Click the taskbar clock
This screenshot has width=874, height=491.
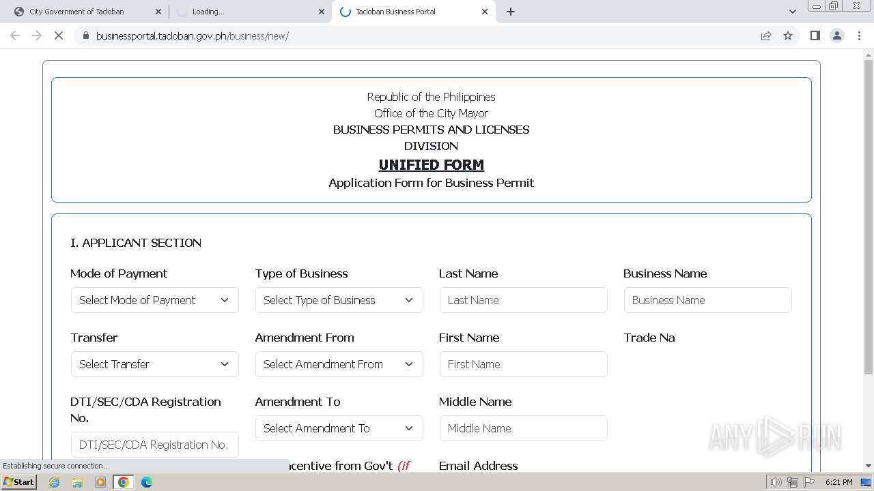838,482
